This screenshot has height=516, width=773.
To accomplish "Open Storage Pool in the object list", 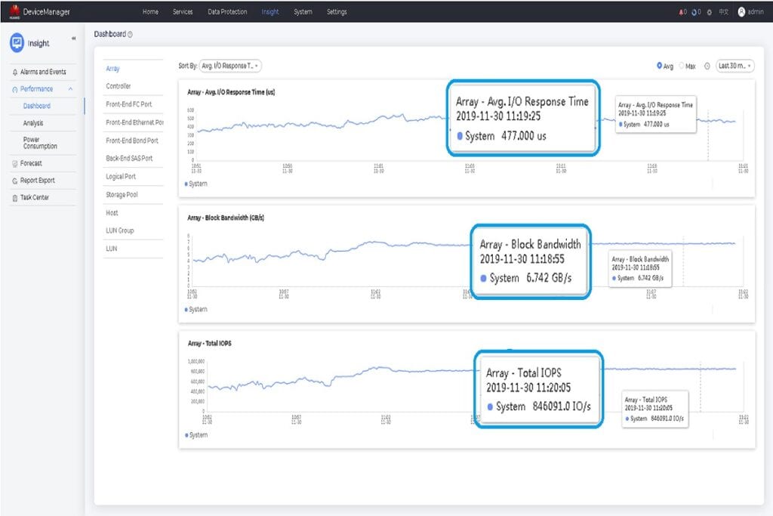I will tap(122, 195).
